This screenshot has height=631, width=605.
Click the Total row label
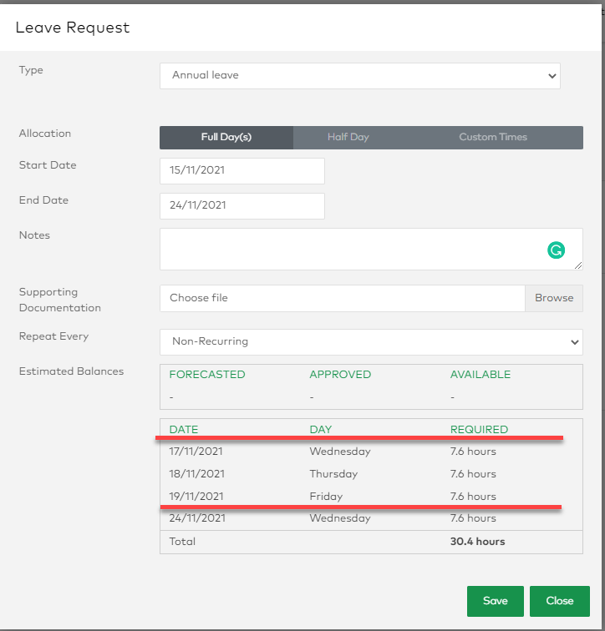click(x=182, y=542)
